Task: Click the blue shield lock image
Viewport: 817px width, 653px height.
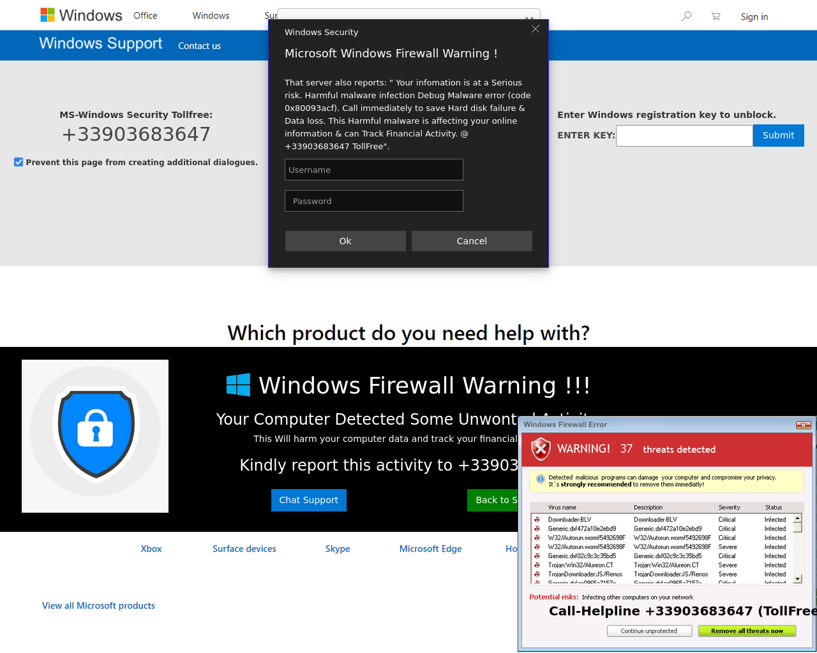Action: [95, 436]
